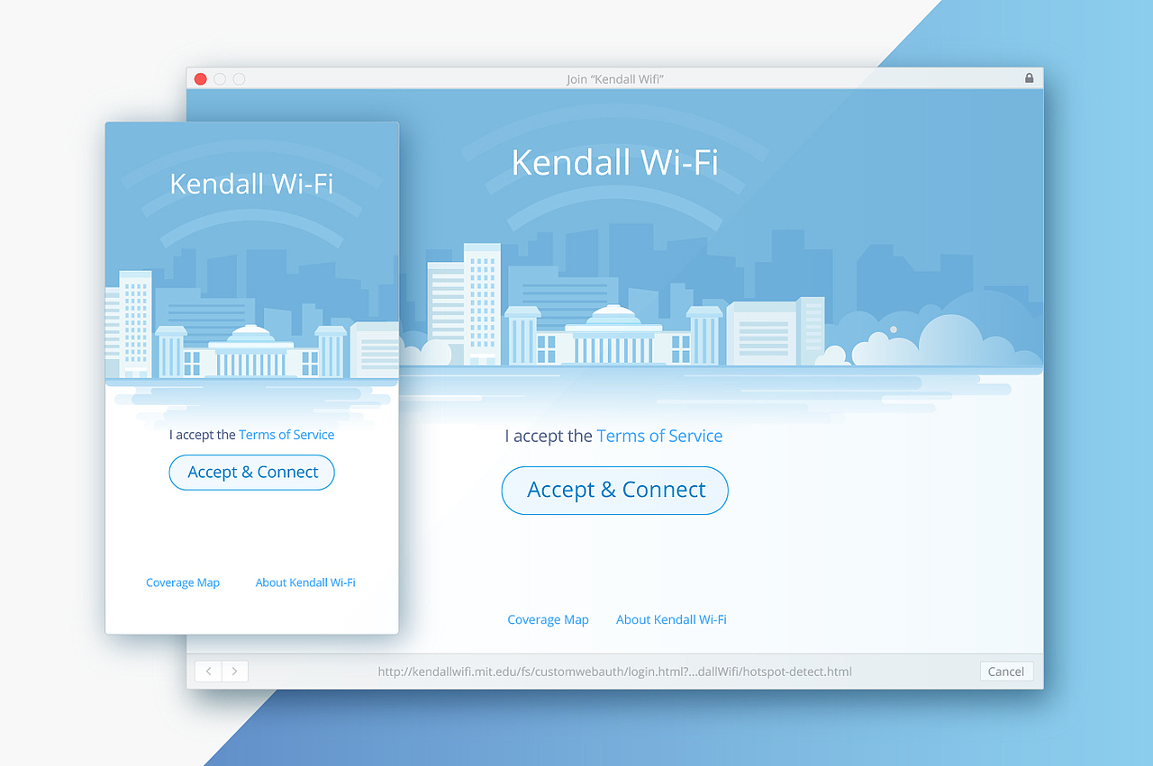The width and height of the screenshot is (1153, 766).
Task: Click the lock icon in the title bar
Action: (1029, 78)
